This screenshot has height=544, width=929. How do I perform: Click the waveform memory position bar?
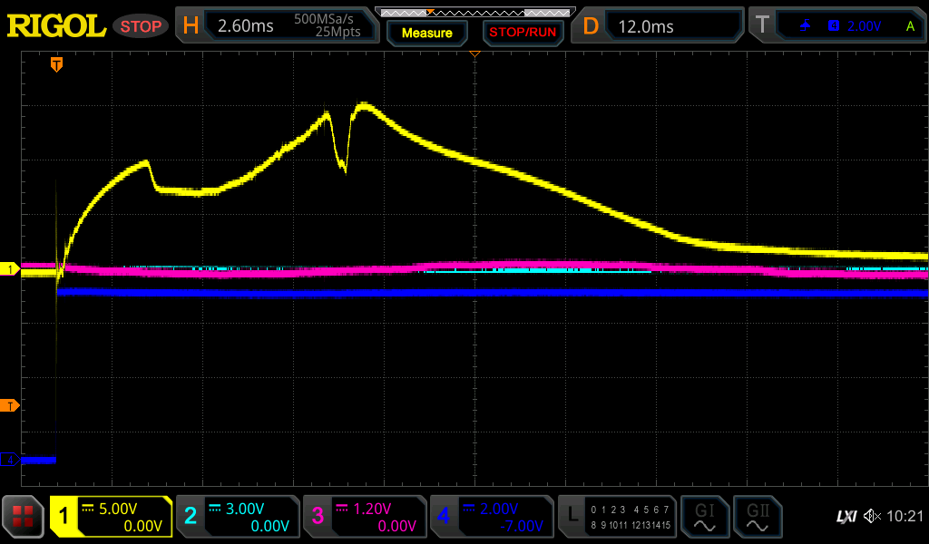[x=474, y=12]
